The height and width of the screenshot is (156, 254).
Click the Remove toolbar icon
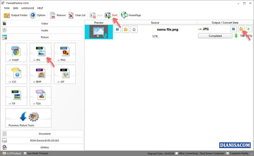point(58,15)
